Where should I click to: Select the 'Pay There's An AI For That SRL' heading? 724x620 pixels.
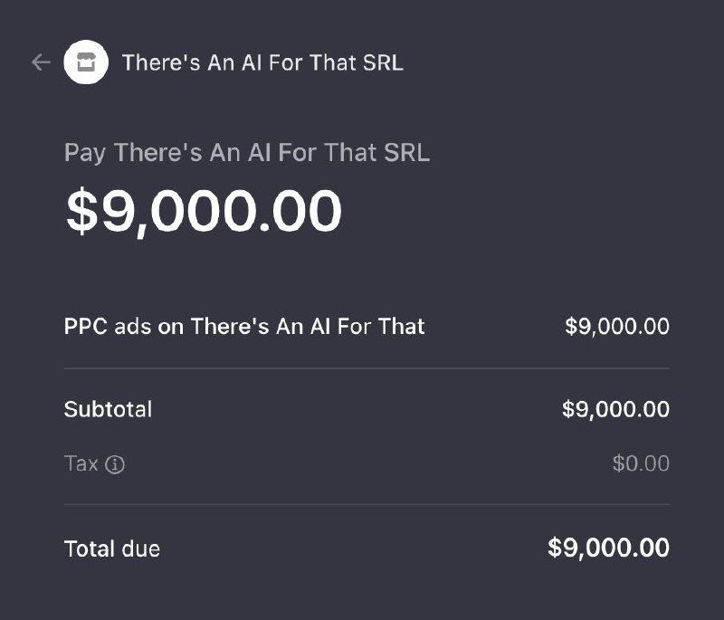[x=246, y=152]
